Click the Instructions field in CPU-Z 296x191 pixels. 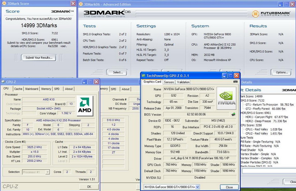[58, 134]
